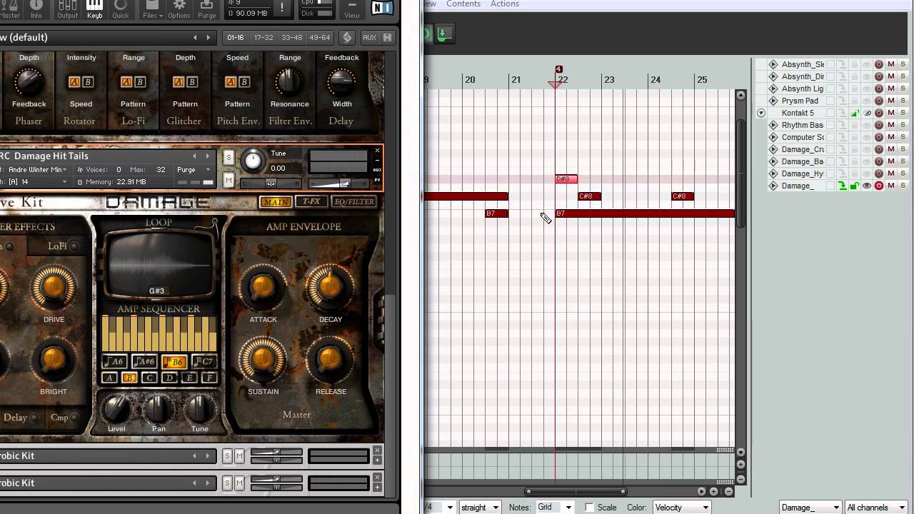Click the Delay Feedback/Width knob
The width and height of the screenshot is (914, 514).
tap(341, 81)
